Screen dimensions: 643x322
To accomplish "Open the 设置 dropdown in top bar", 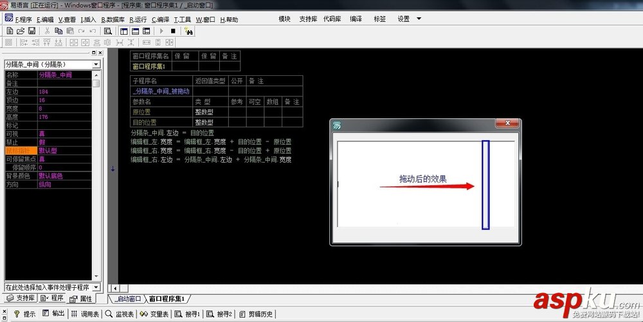I will 409,19.
